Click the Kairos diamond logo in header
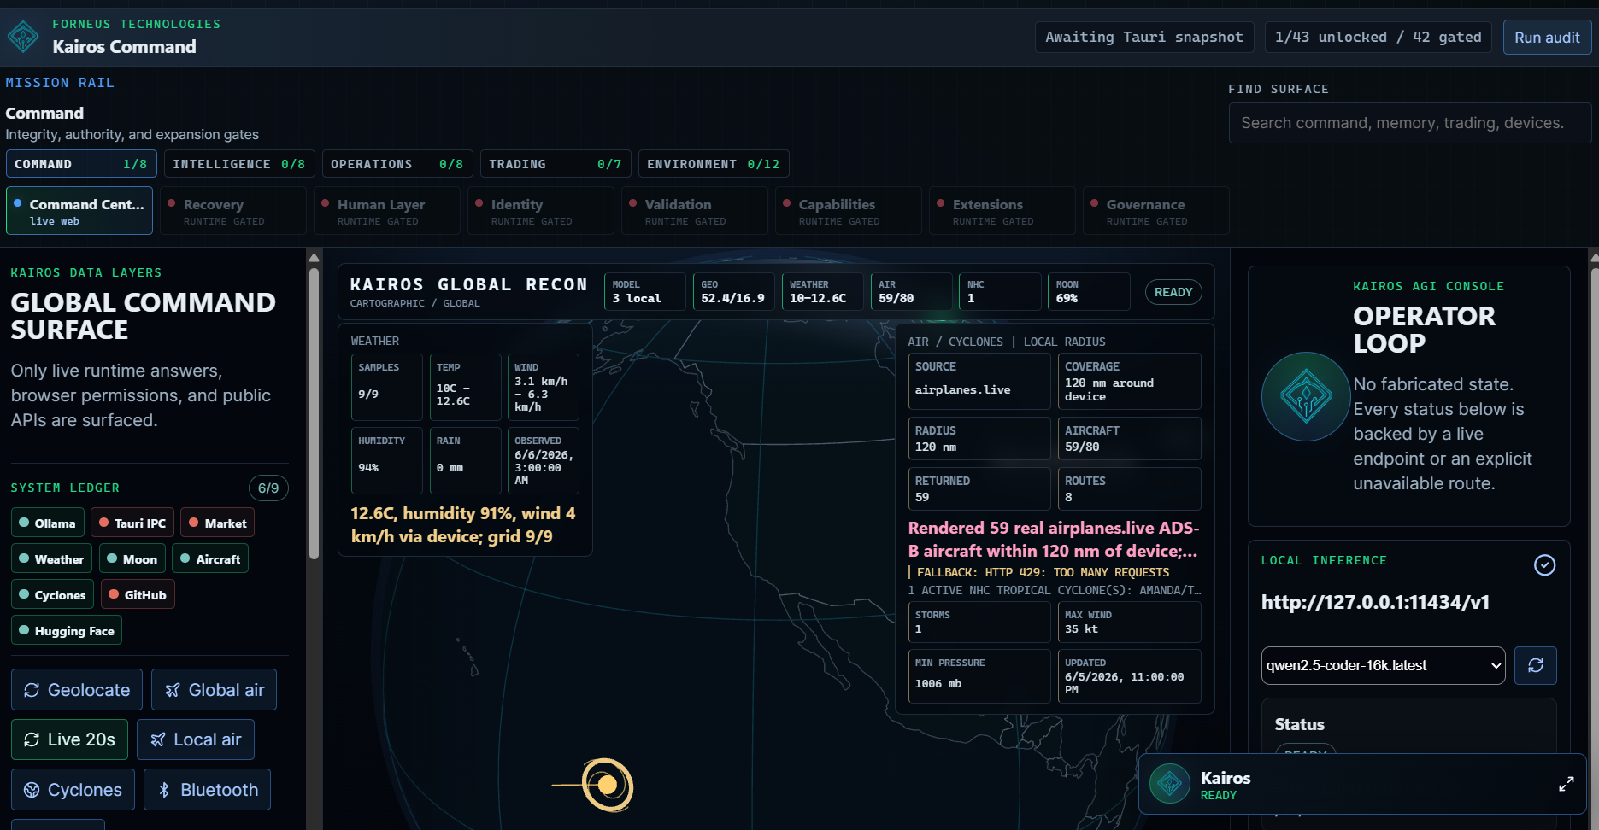Viewport: 1599px width, 830px height. [x=23, y=37]
